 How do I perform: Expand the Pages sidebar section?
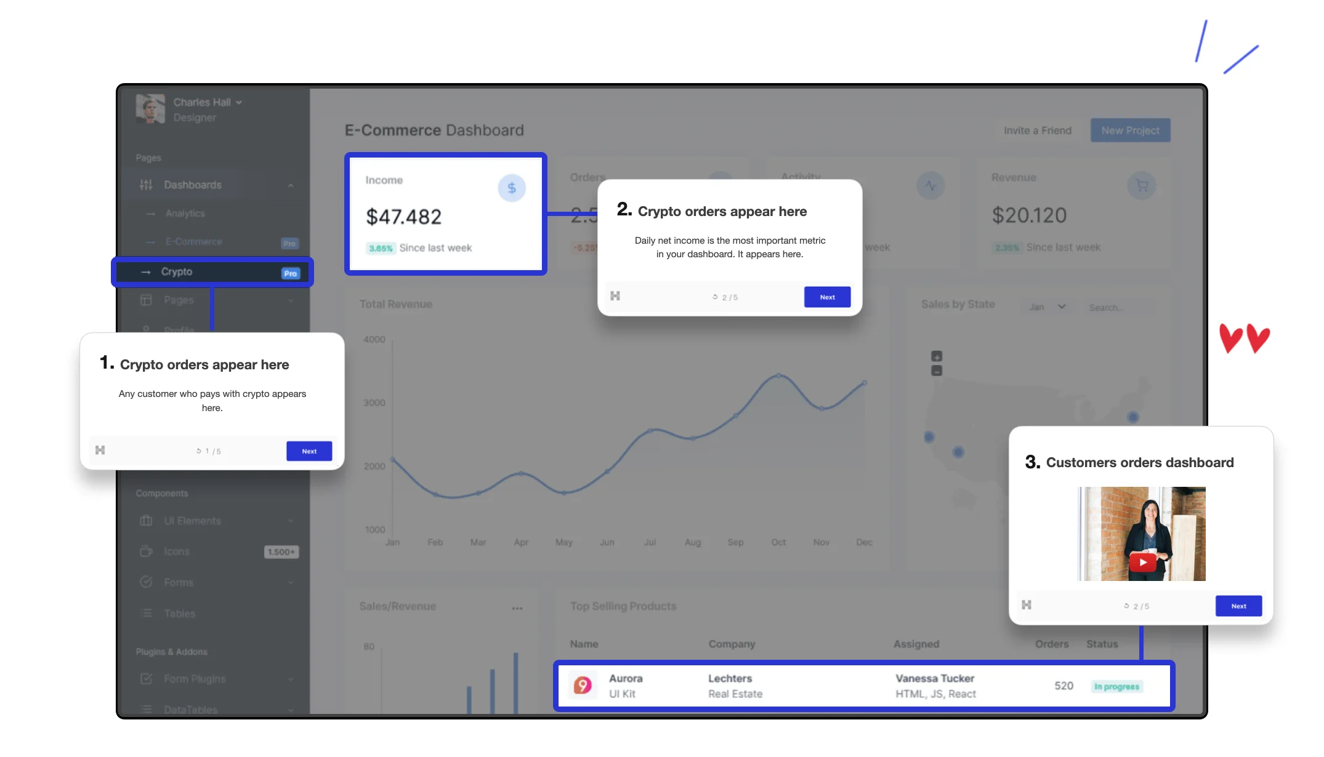291,300
